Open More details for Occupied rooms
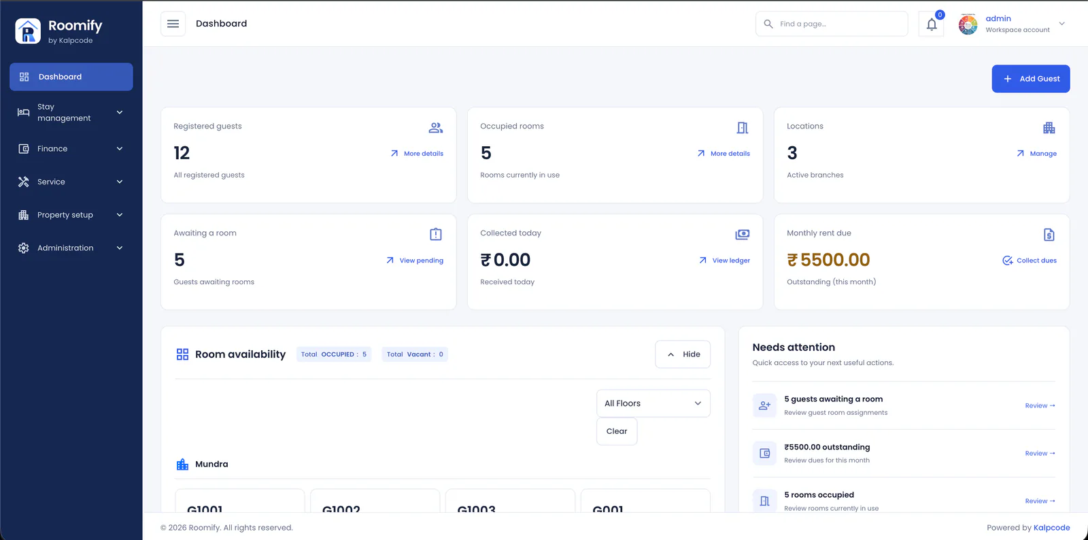This screenshot has width=1088, height=540. click(x=724, y=154)
